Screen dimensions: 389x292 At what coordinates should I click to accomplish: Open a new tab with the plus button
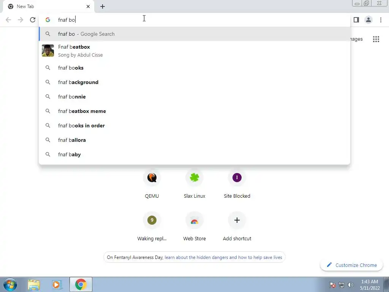tap(103, 6)
